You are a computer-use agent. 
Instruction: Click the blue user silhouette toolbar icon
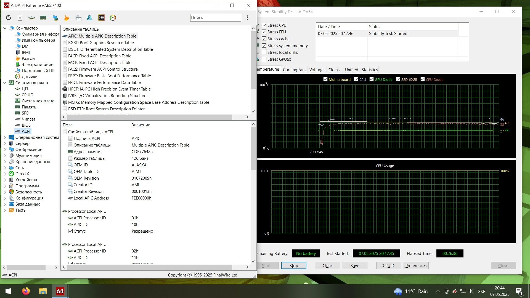[x=89, y=18]
